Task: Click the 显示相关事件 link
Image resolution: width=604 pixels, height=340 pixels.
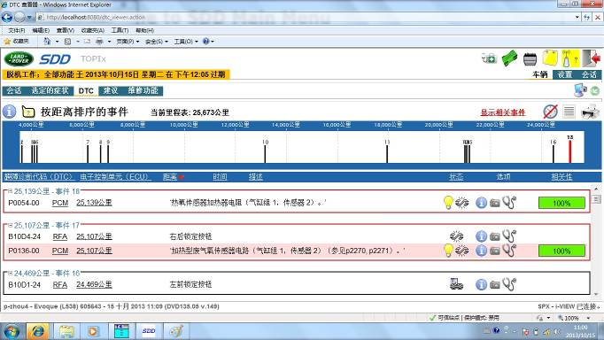Action: [503, 112]
